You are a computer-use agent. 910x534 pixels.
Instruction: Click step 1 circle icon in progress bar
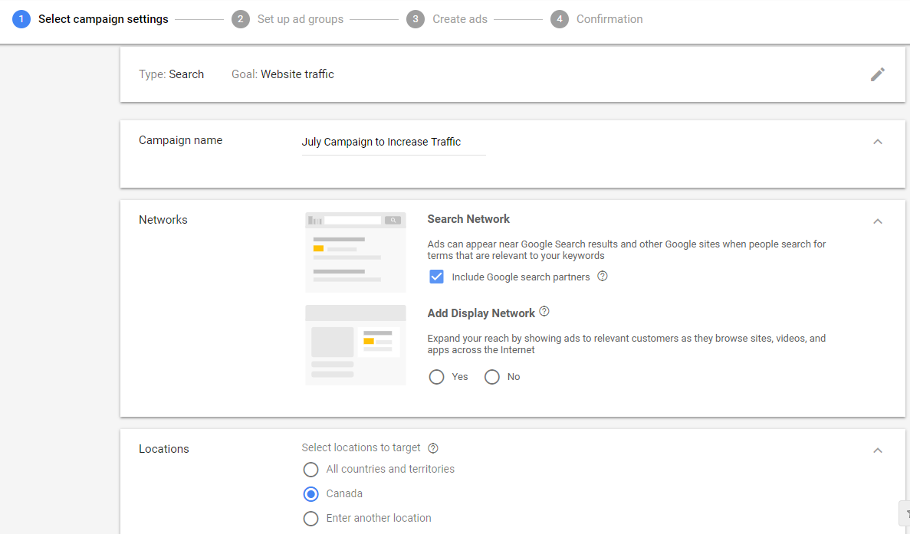pos(21,19)
